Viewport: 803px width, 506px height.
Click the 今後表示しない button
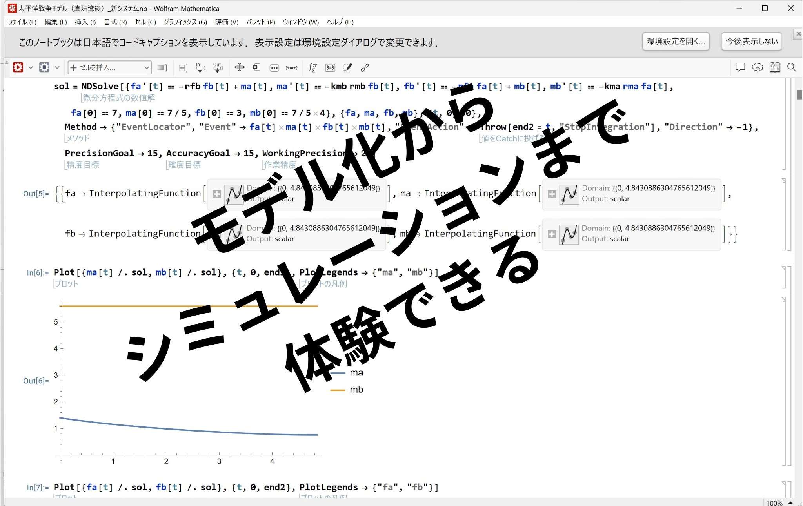(751, 41)
